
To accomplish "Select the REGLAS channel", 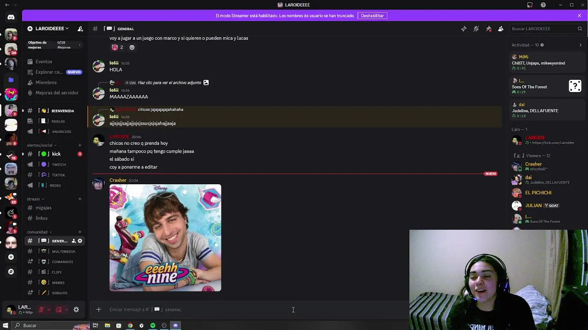I will pos(54,121).
